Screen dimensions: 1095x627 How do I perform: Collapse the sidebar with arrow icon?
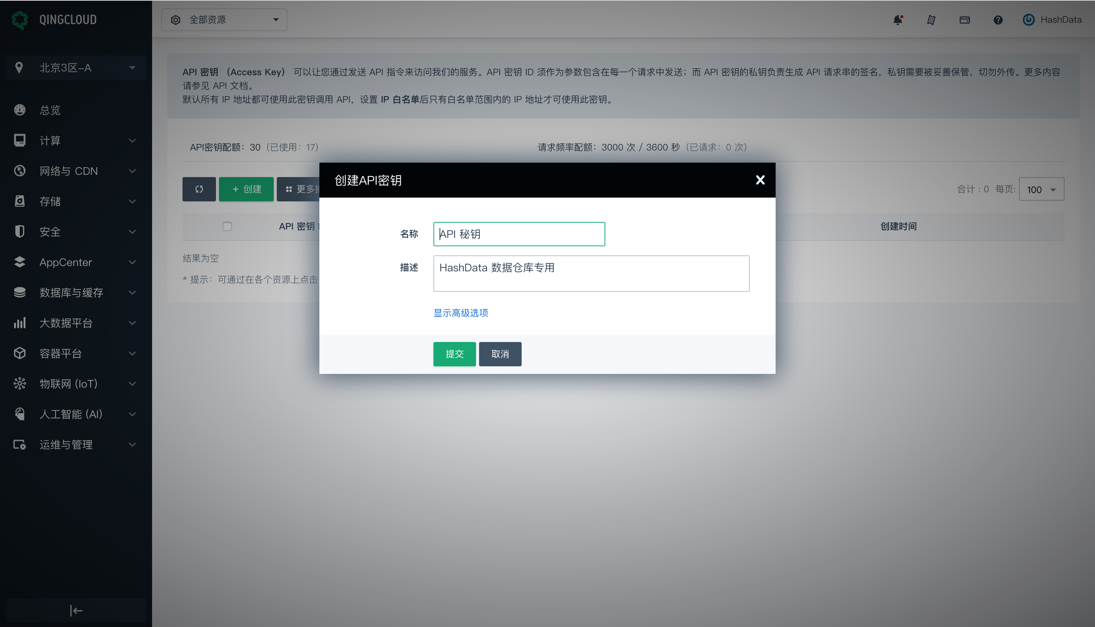pyautogui.click(x=76, y=611)
